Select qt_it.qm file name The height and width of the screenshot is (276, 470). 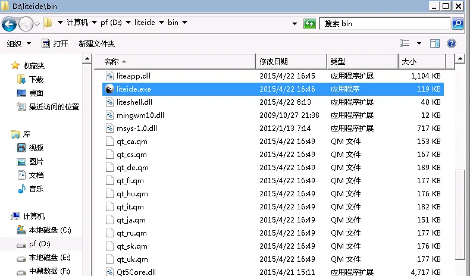[130, 207]
